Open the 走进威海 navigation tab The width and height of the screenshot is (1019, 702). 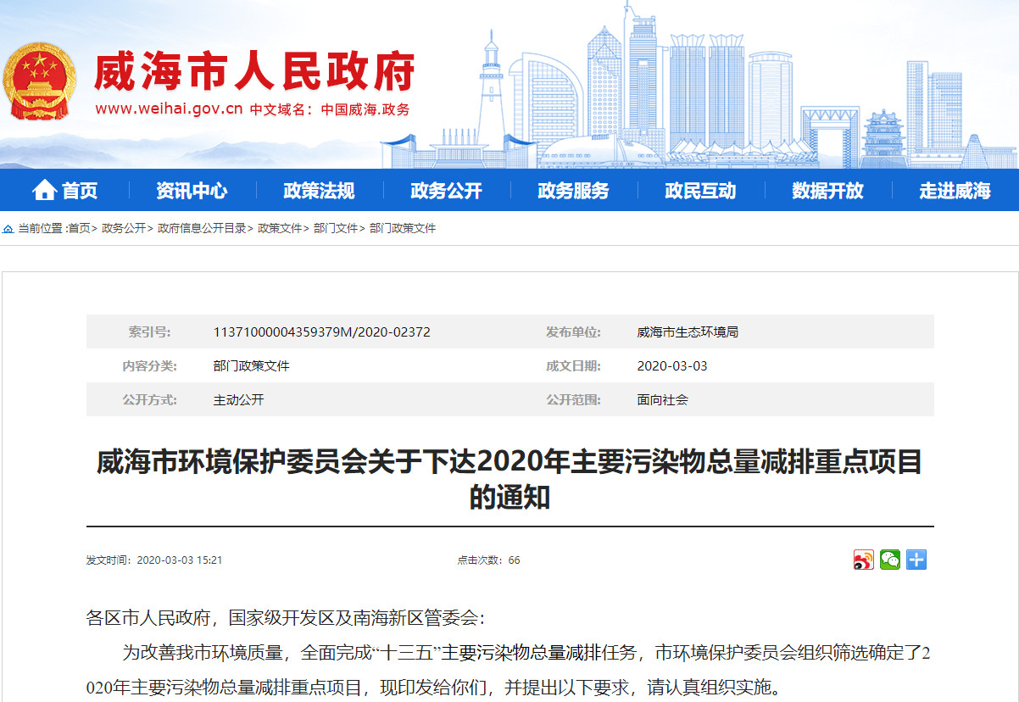click(955, 190)
